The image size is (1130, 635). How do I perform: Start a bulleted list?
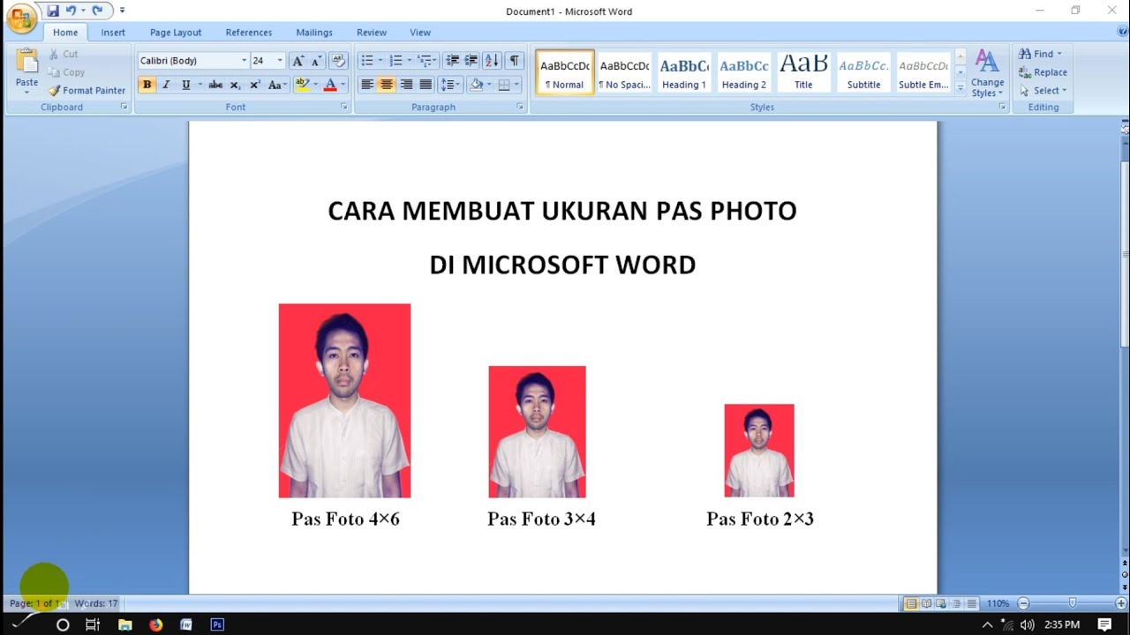(x=366, y=61)
